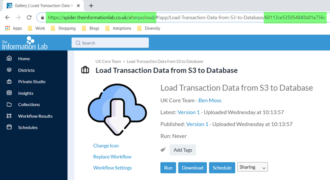Click the Workflow Results icon

coord(9,116)
